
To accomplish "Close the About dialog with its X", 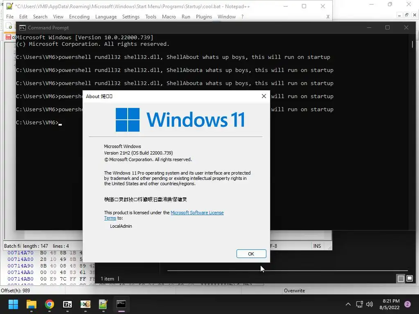I will (x=264, y=96).
